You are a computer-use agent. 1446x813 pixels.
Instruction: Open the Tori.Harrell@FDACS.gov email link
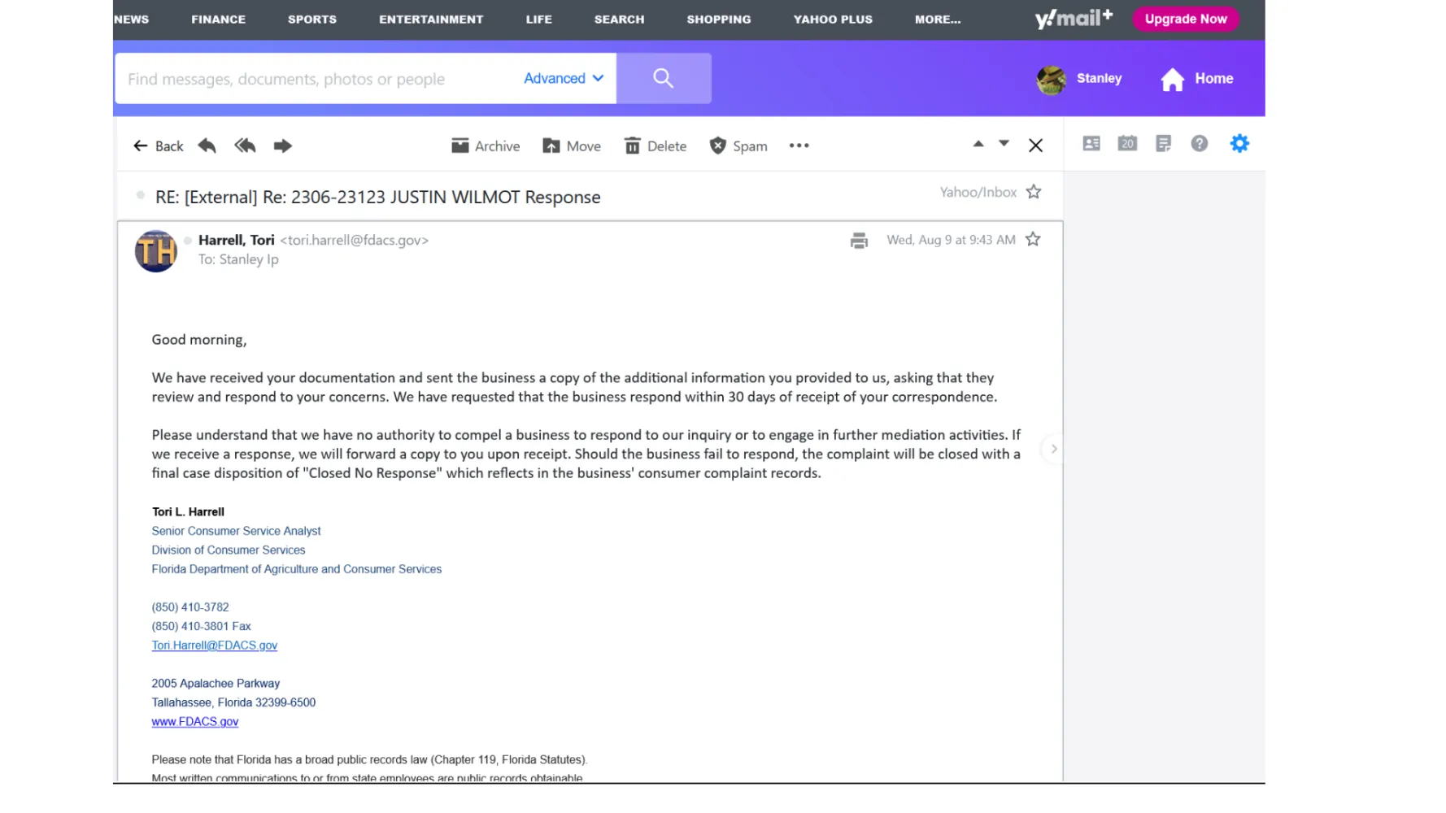pyautogui.click(x=214, y=646)
